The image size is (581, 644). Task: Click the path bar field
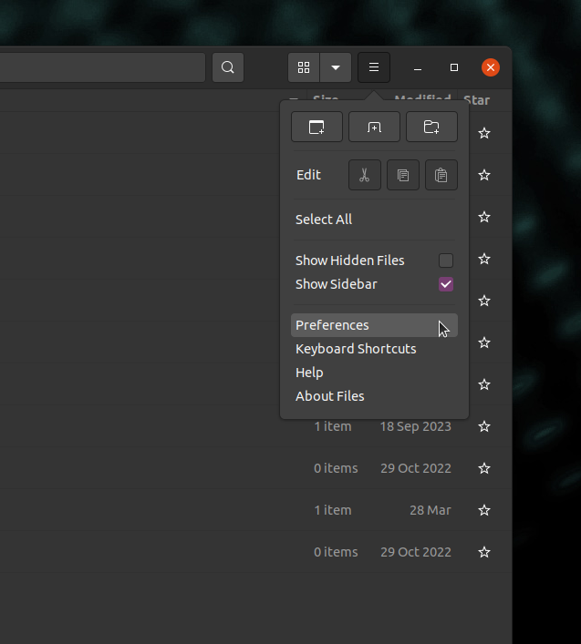(100, 67)
